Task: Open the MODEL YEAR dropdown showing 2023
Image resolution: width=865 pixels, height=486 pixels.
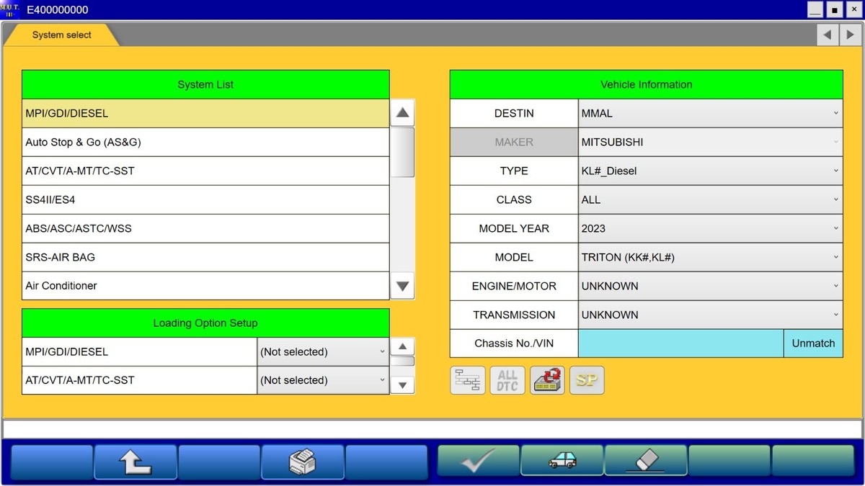Action: [x=710, y=228]
